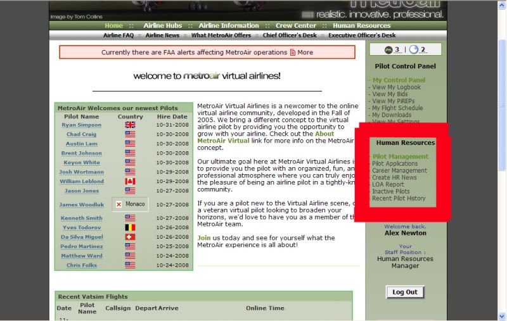
Task: Click the hire date 10-31-2008
Action: tap(172, 125)
